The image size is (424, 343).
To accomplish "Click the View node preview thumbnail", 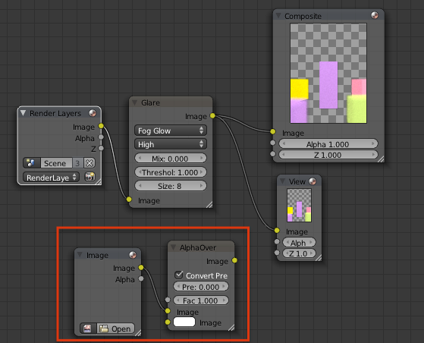I will pos(299,206).
